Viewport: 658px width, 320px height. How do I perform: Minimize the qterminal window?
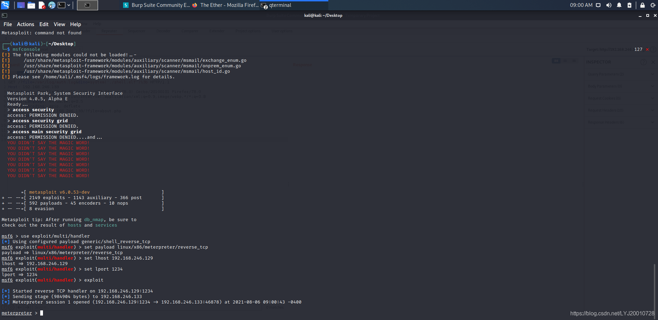point(640,15)
